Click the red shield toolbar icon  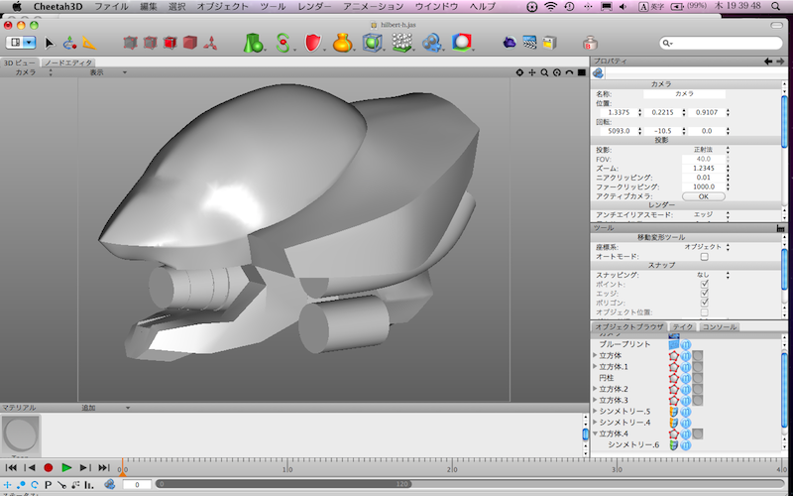(x=313, y=43)
